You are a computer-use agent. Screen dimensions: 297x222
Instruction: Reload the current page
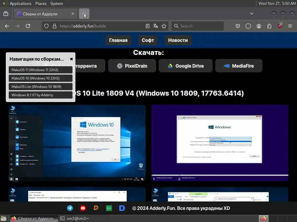[28, 26]
